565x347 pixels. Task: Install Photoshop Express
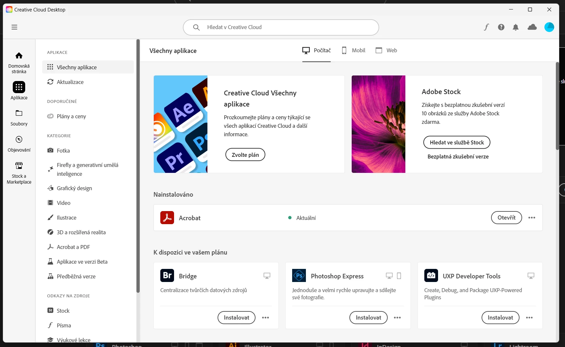(368, 318)
